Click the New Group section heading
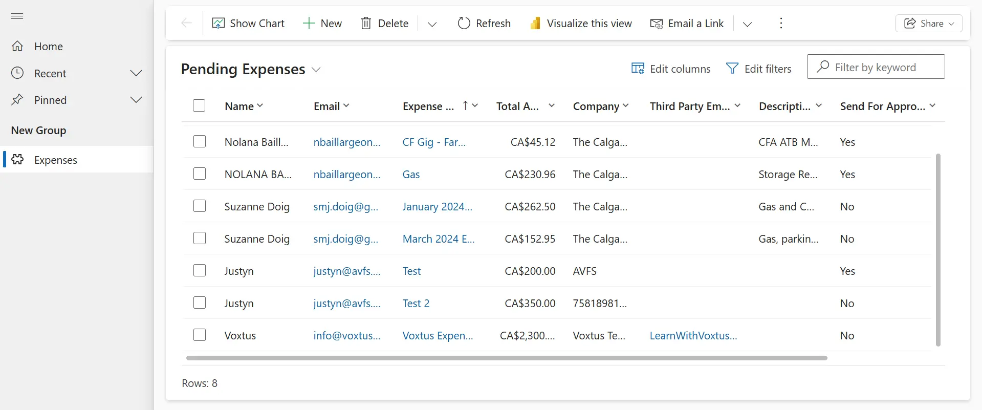This screenshot has height=410, width=982. [38, 131]
